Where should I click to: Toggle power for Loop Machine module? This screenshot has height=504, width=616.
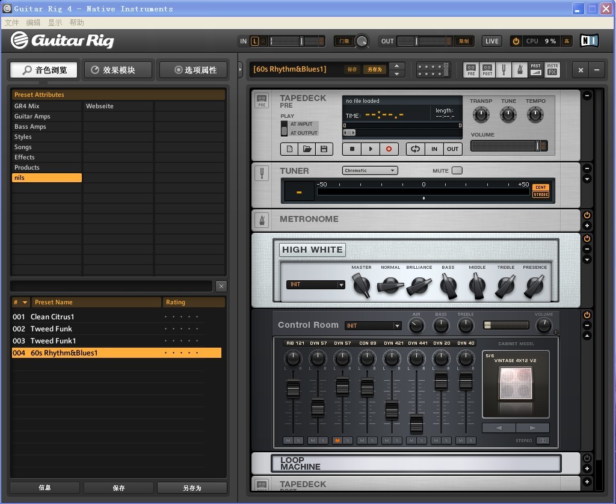[x=587, y=458]
